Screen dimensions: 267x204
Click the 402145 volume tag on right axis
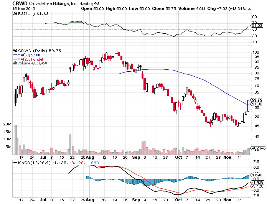pyautogui.click(x=259, y=148)
